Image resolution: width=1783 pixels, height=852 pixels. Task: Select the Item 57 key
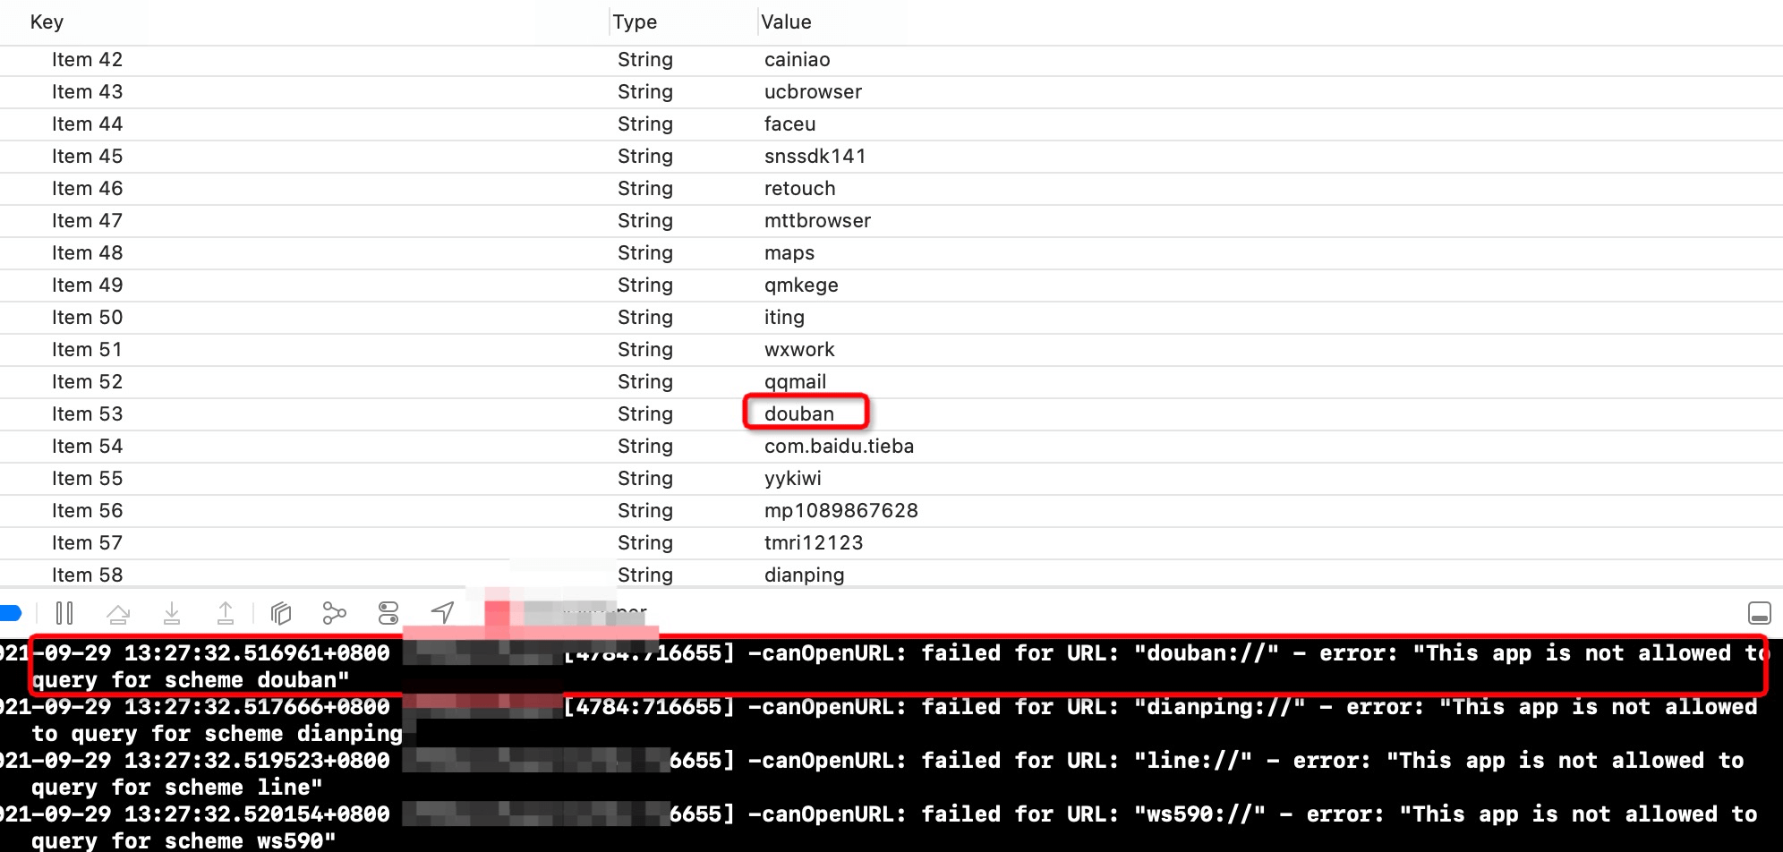87,543
